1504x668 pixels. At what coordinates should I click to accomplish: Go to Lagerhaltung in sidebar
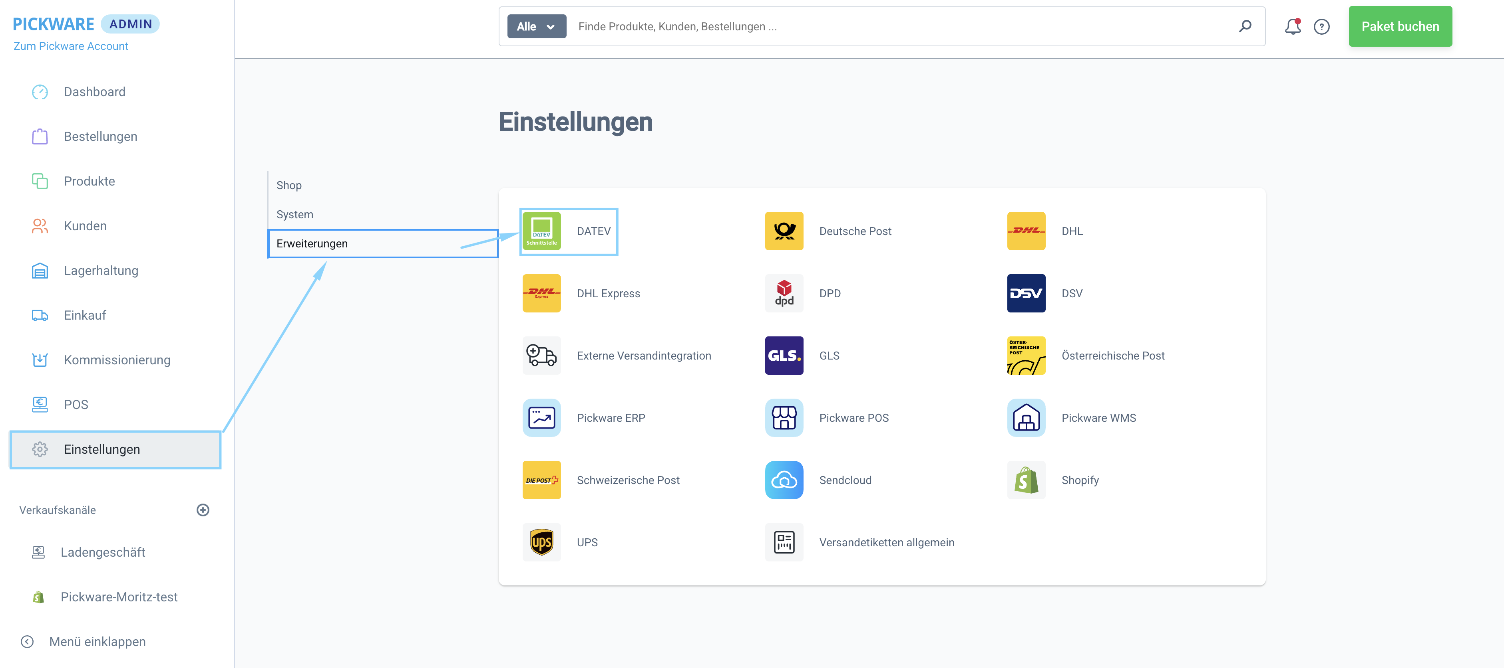[101, 271]
